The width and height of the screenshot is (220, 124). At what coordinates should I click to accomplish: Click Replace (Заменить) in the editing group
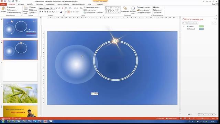click(158, 10)
